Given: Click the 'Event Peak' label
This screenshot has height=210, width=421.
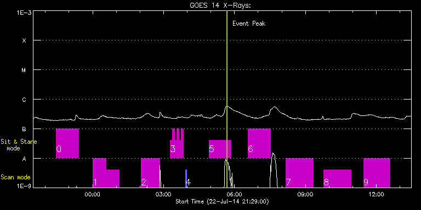Looking at the screenshot, I should click(249, 24).
